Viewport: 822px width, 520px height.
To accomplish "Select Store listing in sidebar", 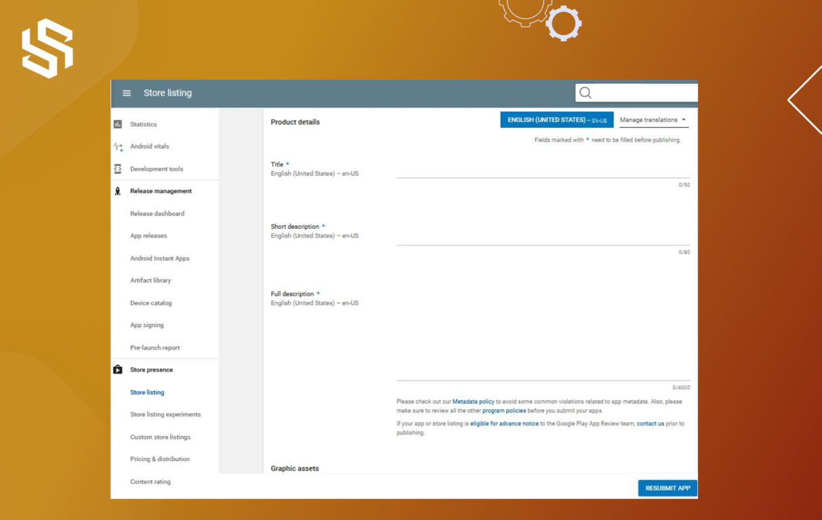I will (147, 393).
